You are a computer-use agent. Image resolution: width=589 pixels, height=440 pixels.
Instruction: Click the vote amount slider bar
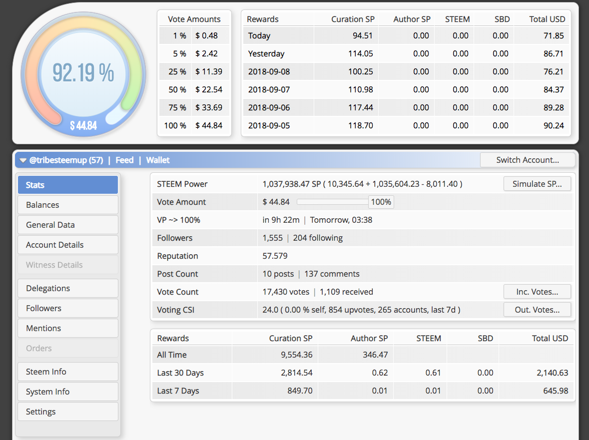pyautogui.click(x=332, y=202)
